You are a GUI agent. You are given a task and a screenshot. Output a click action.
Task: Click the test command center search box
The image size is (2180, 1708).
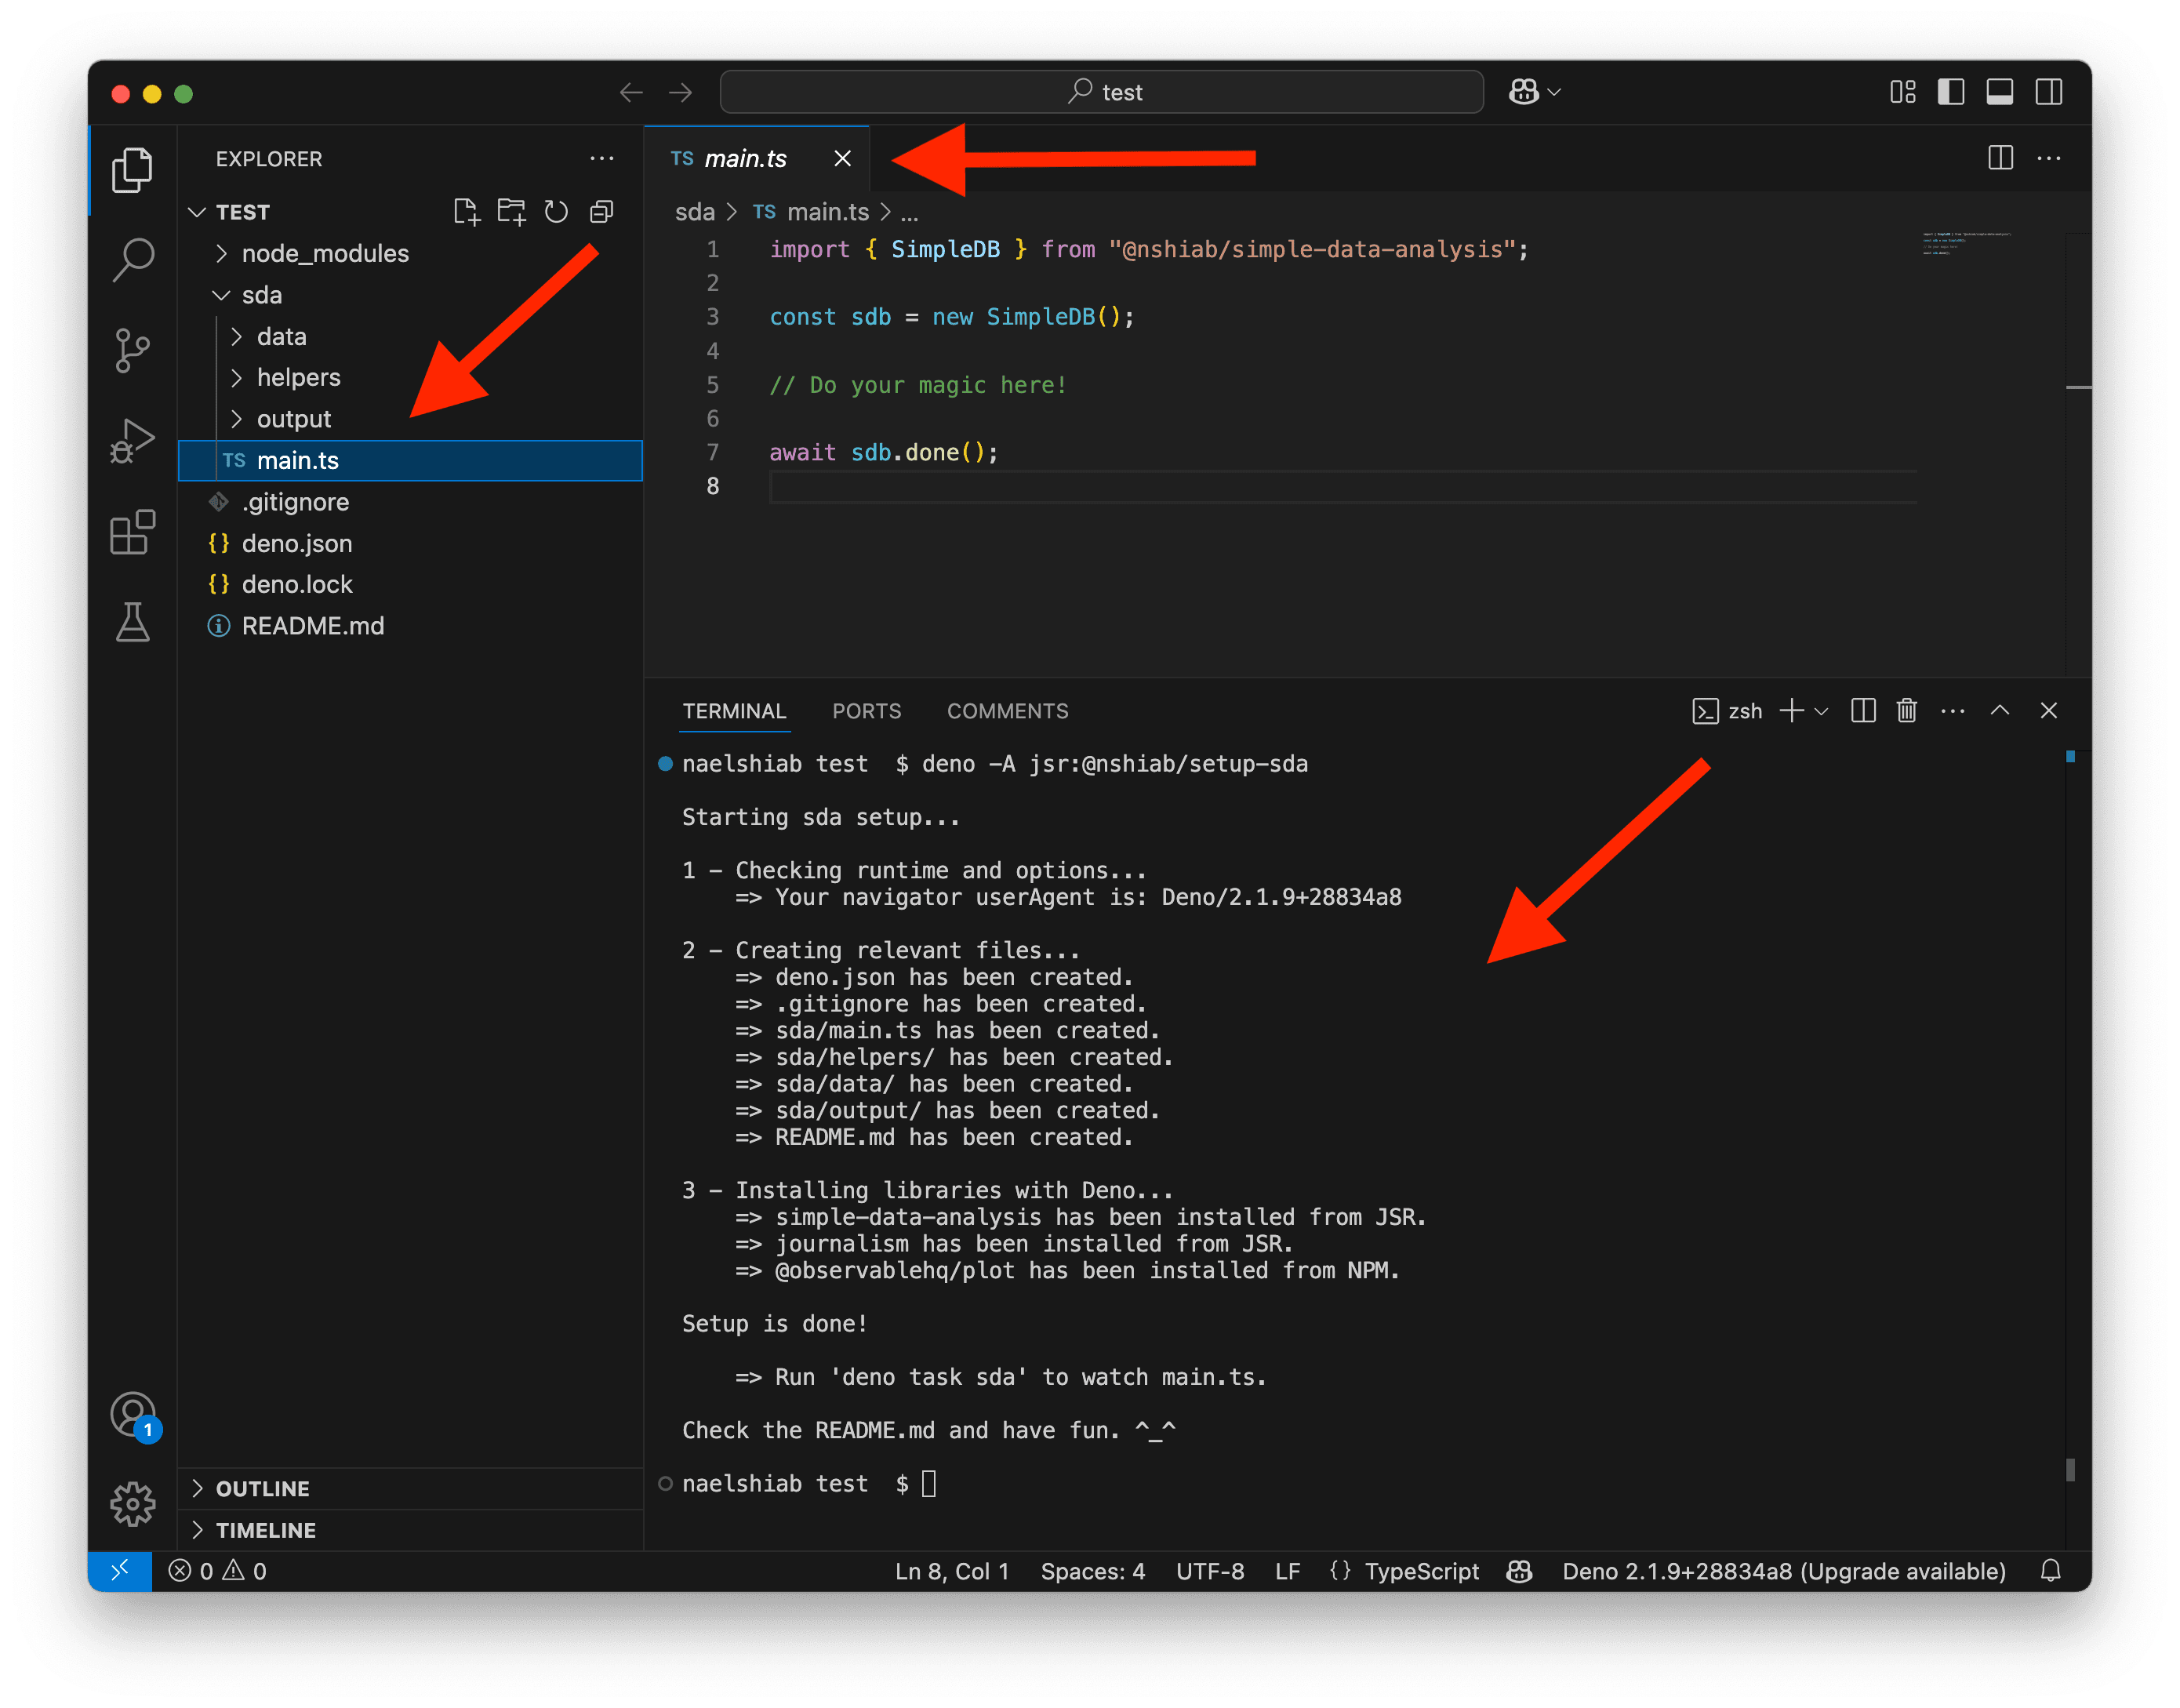tap(1101, 92)
